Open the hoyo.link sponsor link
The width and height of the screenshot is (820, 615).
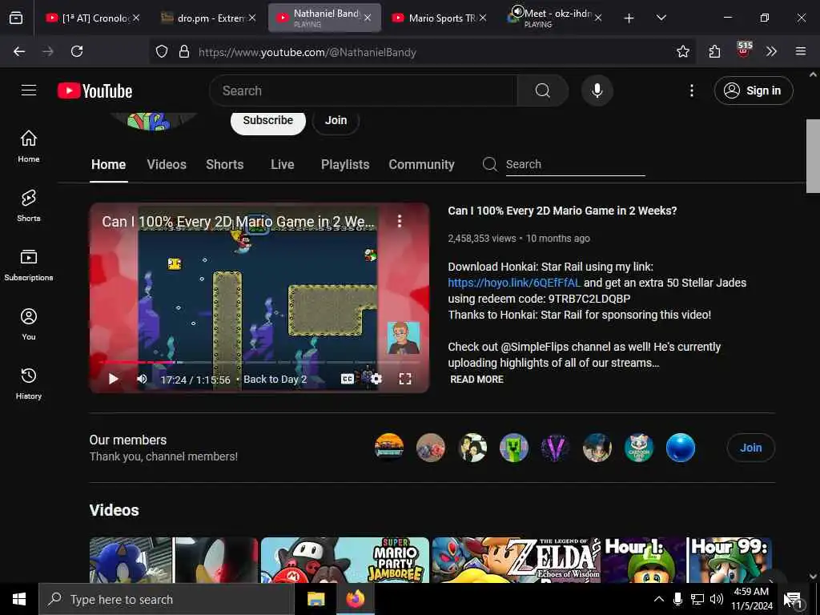[514, 283]
